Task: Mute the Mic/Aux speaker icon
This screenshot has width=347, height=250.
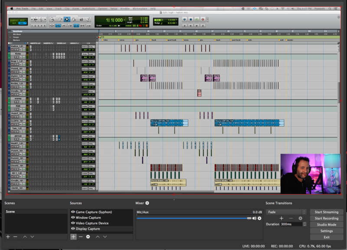Action: tap(254, 218)
